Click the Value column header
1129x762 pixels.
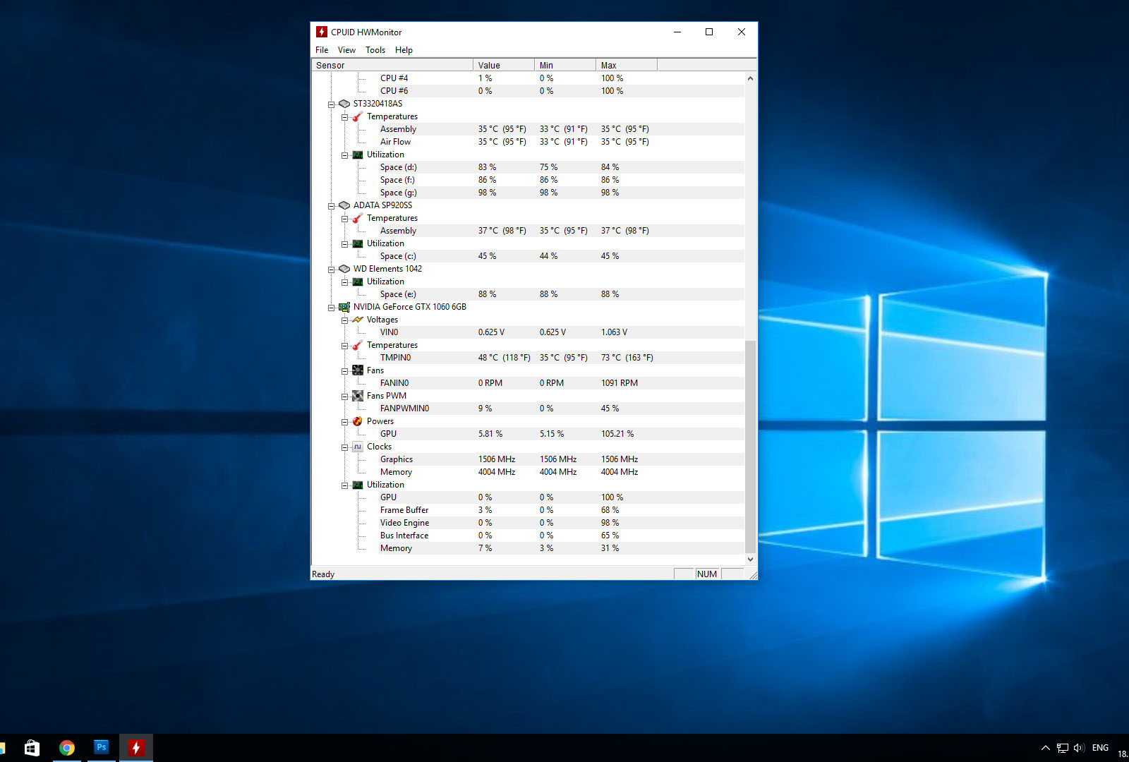(x=504, y=65)
